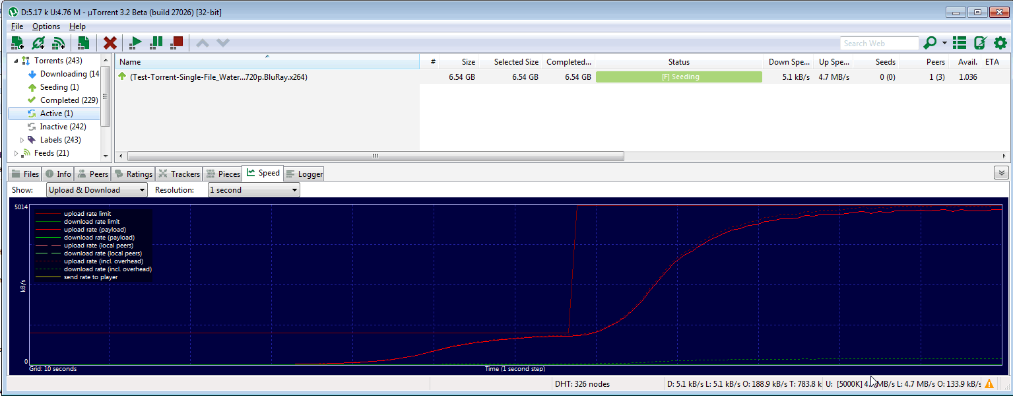Switch to the Info tab
The height and width of the screenshot is (396, 1013).
point(58,174)
